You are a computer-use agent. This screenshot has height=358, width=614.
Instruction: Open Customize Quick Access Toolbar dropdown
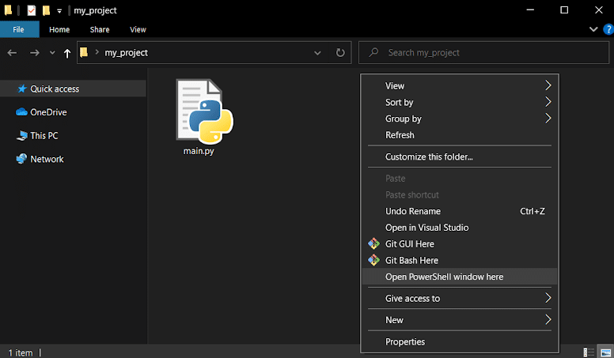[59, 11]
